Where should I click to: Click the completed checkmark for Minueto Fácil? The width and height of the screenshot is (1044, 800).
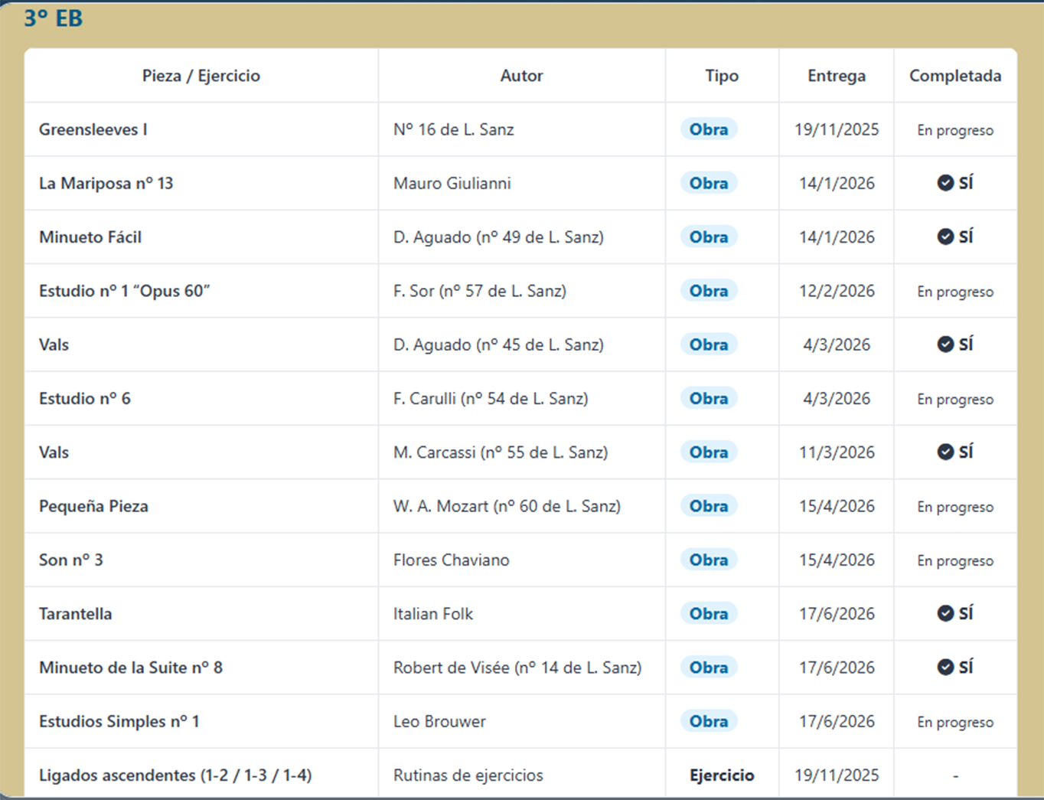pyautogui.click(x=945, y=237)
